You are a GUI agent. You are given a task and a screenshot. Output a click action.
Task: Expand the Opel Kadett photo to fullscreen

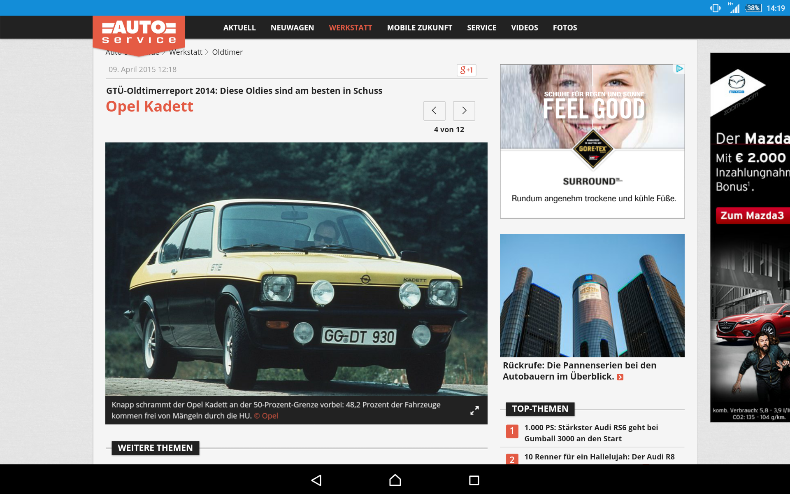click(474, 410)
